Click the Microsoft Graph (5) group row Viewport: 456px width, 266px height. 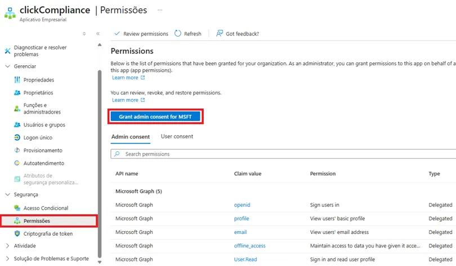point(138,191)
